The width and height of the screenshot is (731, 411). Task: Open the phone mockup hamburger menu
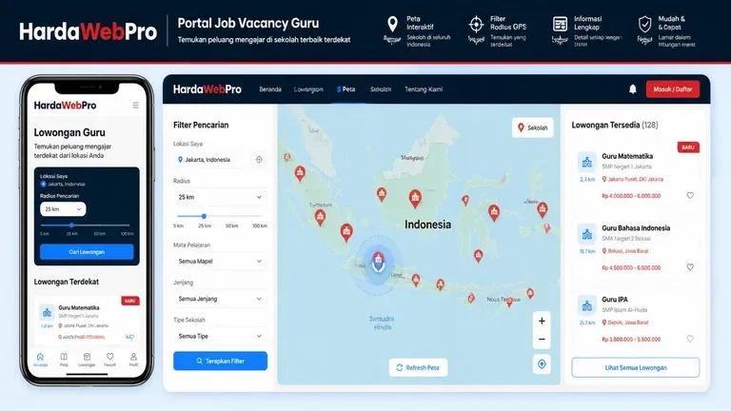[136, 106]
